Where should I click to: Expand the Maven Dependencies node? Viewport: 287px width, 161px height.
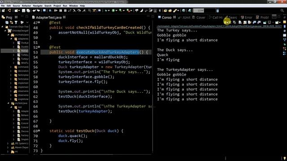(x=8, y=148)
